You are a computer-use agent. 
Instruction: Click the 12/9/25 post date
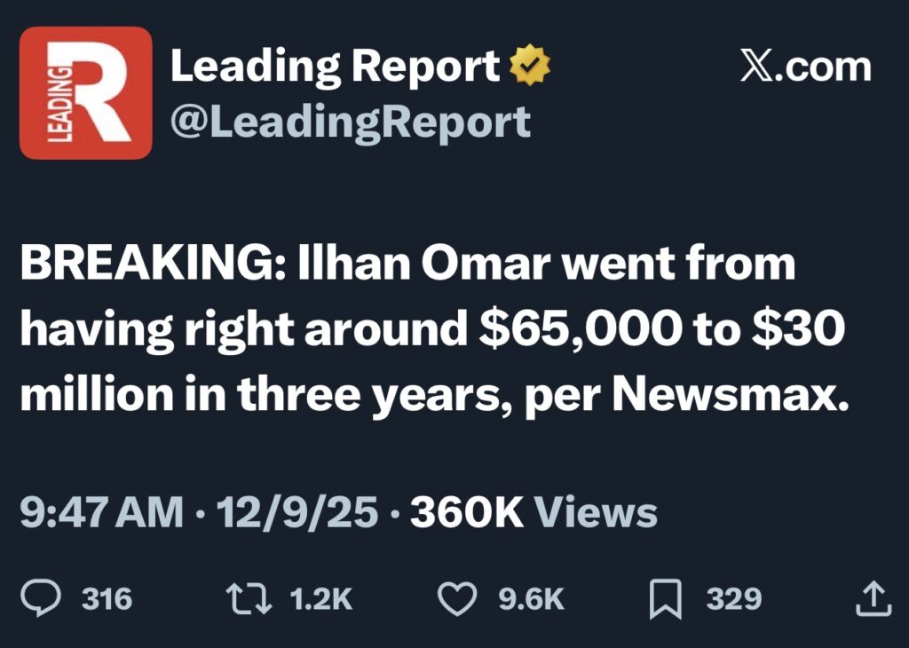point(296,513)
